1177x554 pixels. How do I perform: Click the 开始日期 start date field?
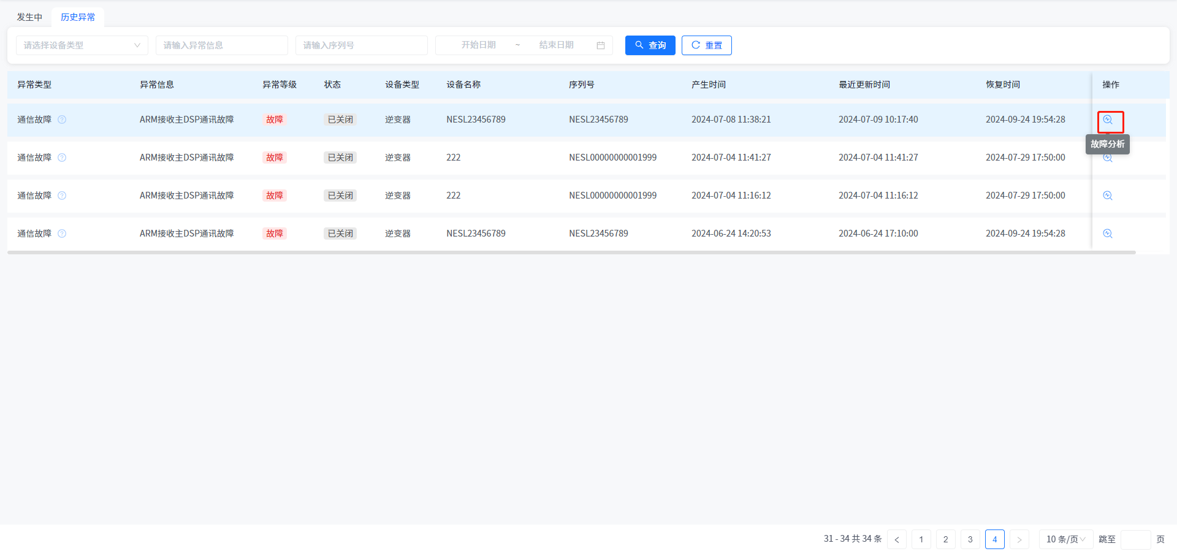[478, 45]
